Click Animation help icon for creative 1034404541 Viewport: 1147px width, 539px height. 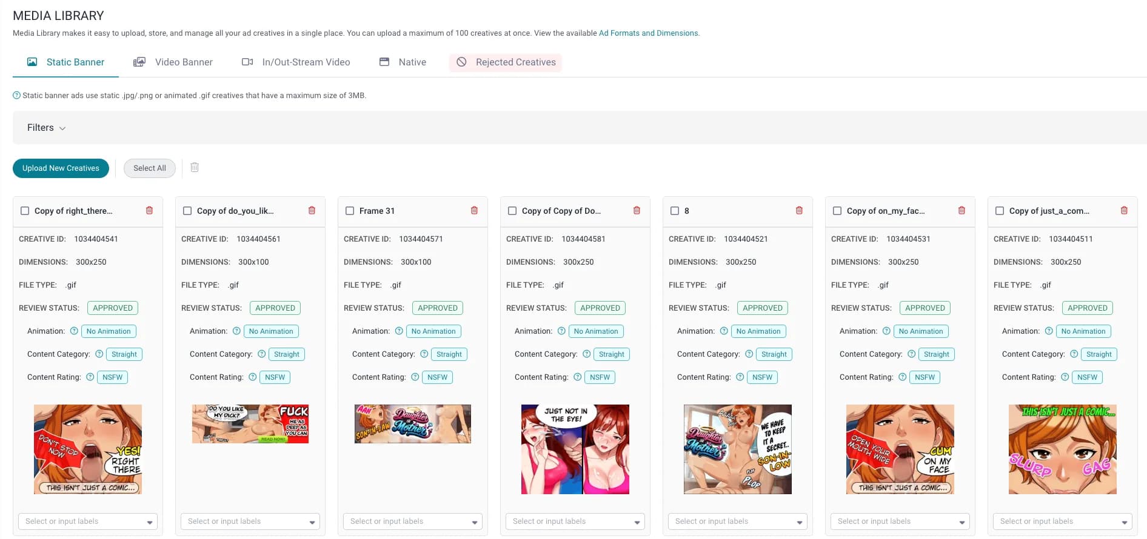[74, 331]
